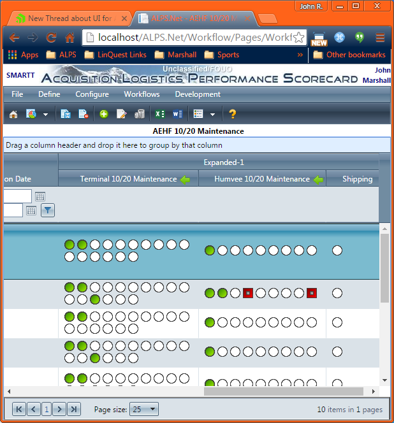Screen dimensions: 394x423
Task: Click the edit pencil document icon
Action: pyautogui.click(x=122, y=114)
